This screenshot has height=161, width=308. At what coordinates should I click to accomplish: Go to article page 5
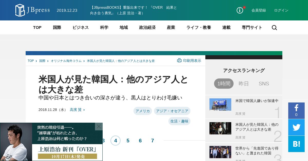click(128, 141)
